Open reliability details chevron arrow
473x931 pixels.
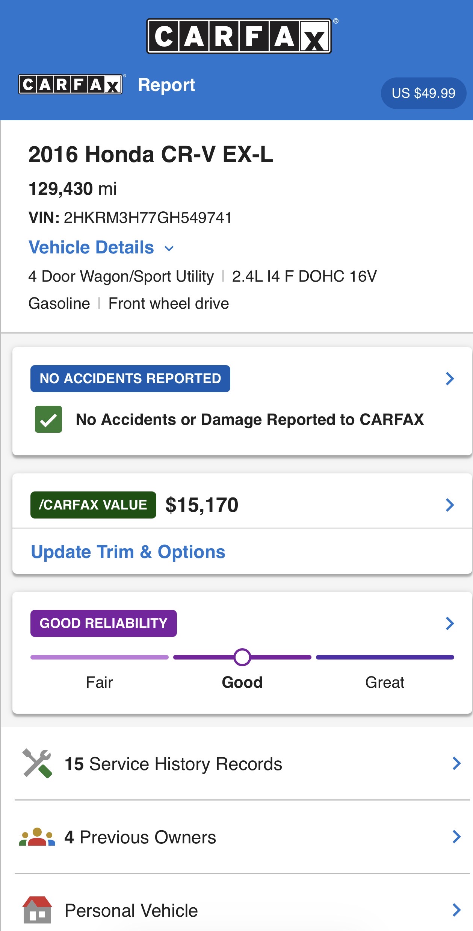450,623
